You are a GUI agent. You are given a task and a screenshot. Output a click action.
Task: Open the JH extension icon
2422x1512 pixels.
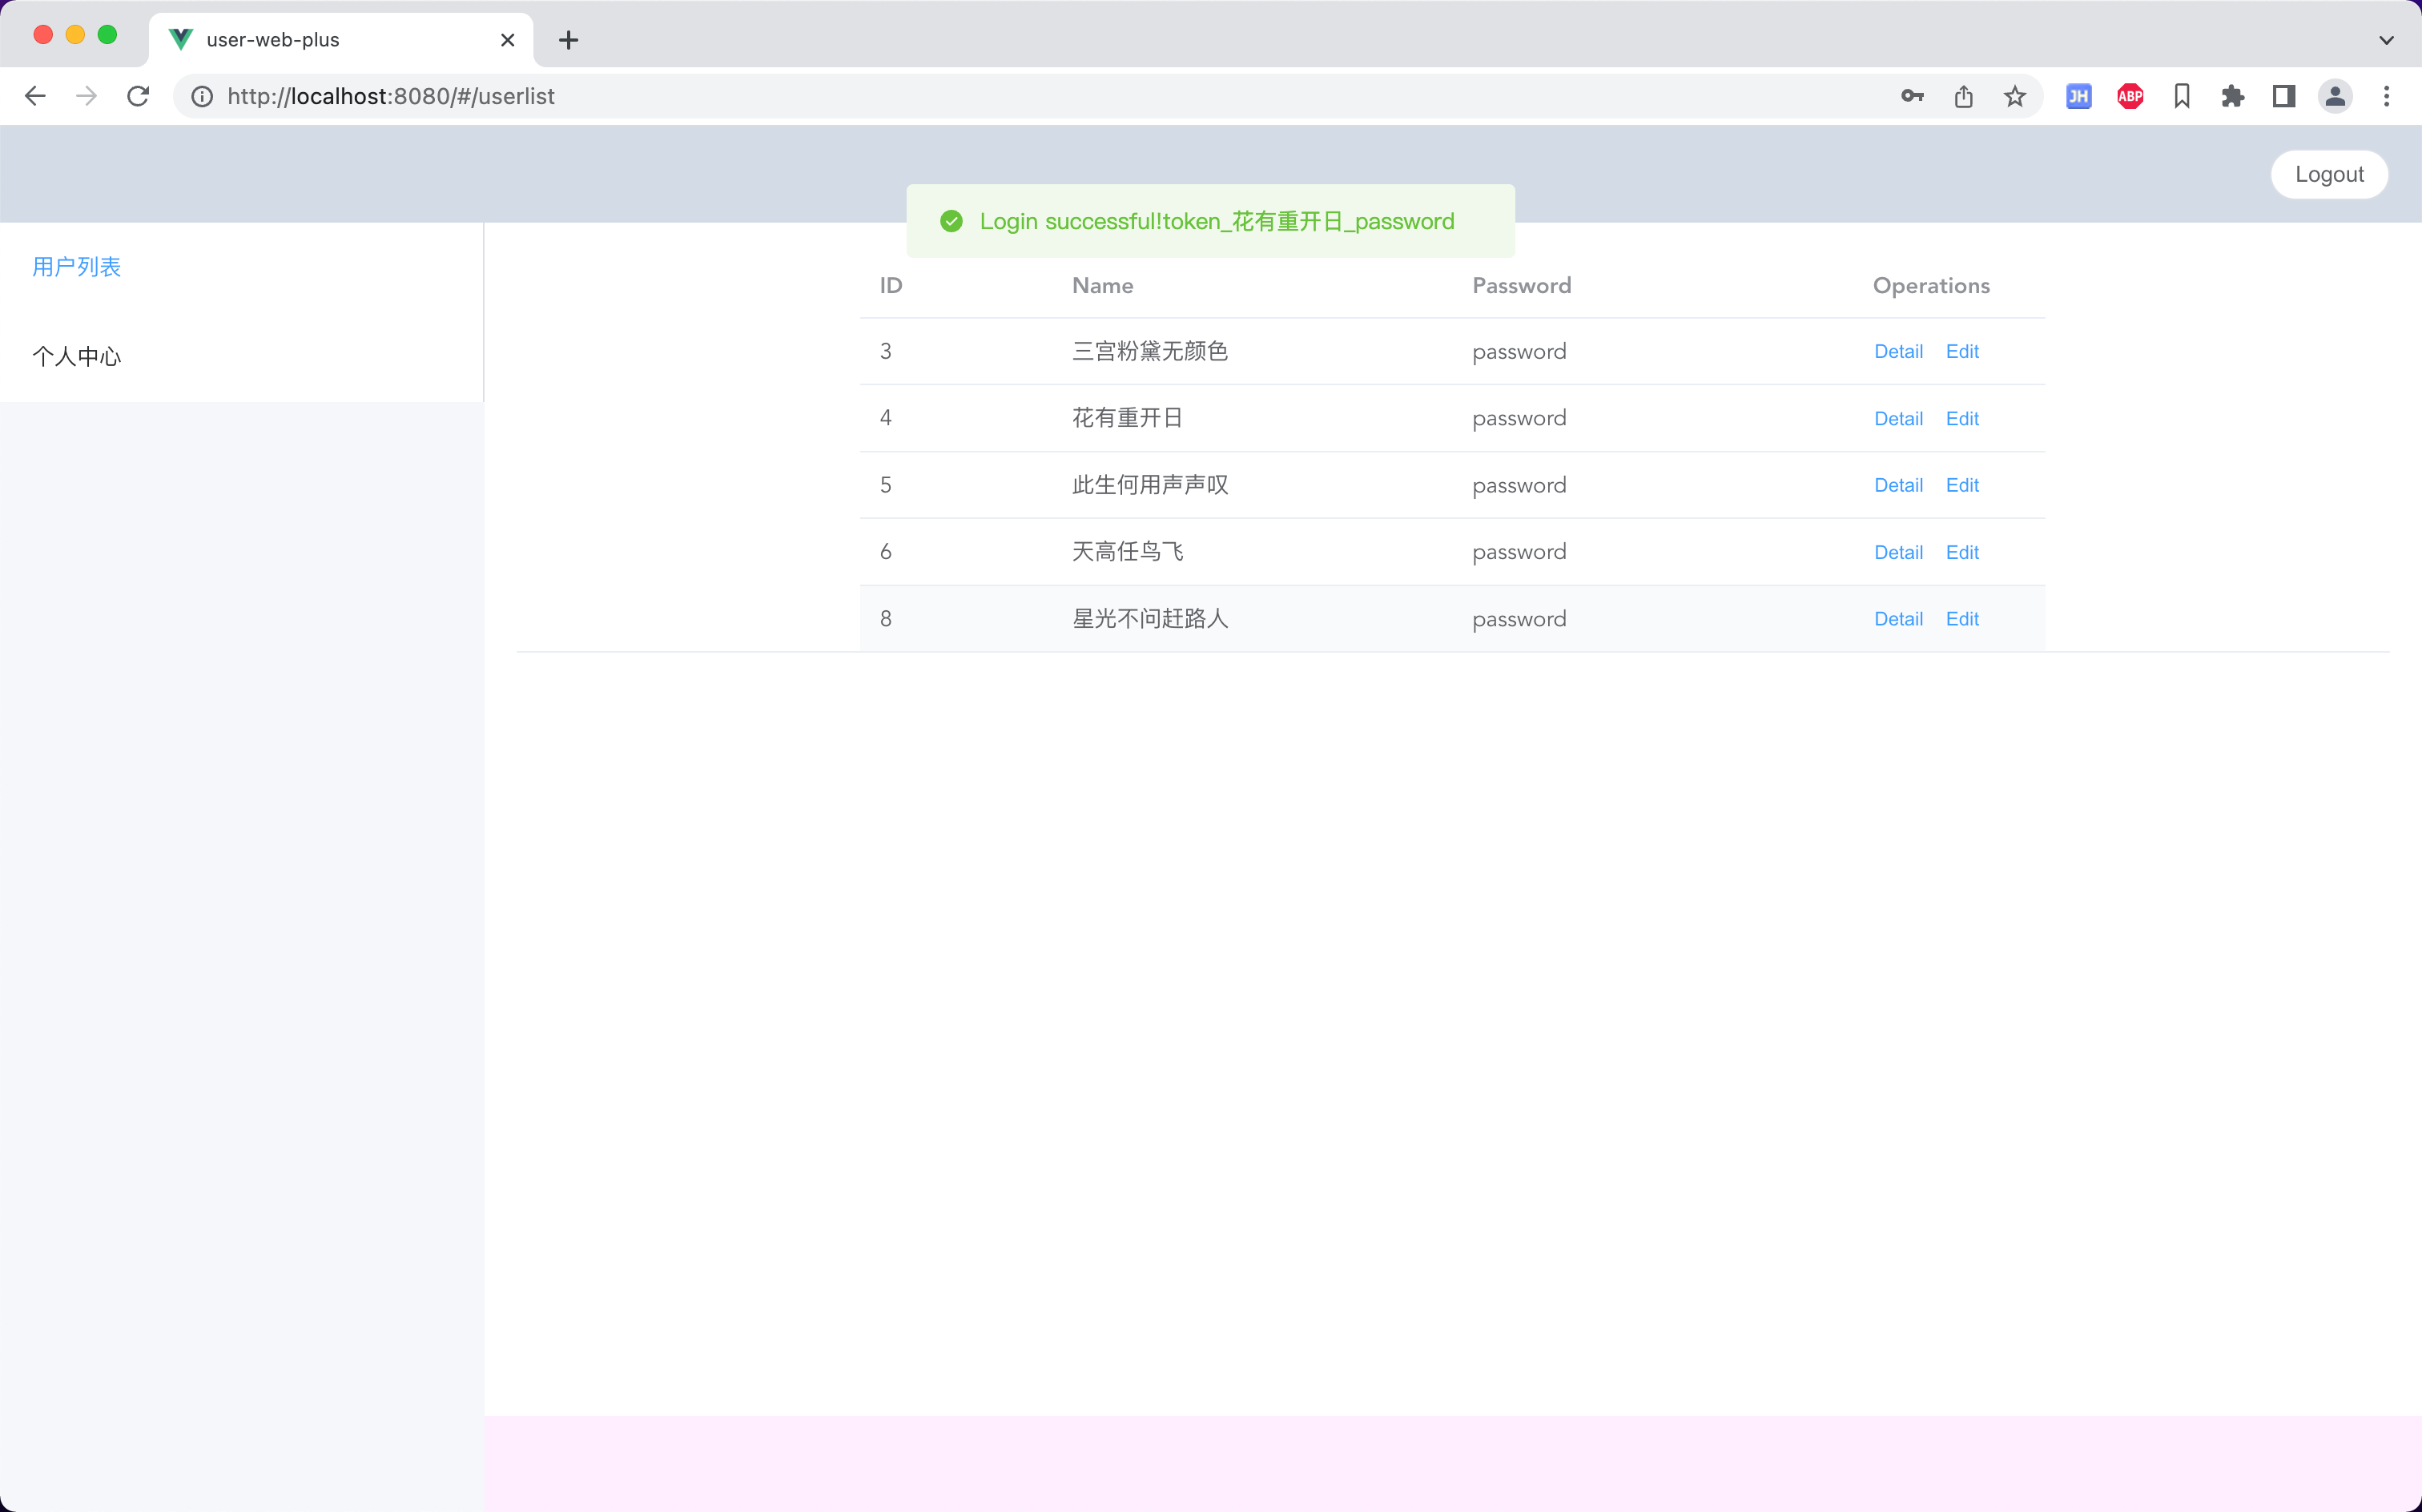(x=2079, y=96)
